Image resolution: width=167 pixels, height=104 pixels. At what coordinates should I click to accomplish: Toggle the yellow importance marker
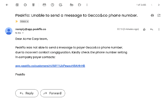(x=16, y=22)
